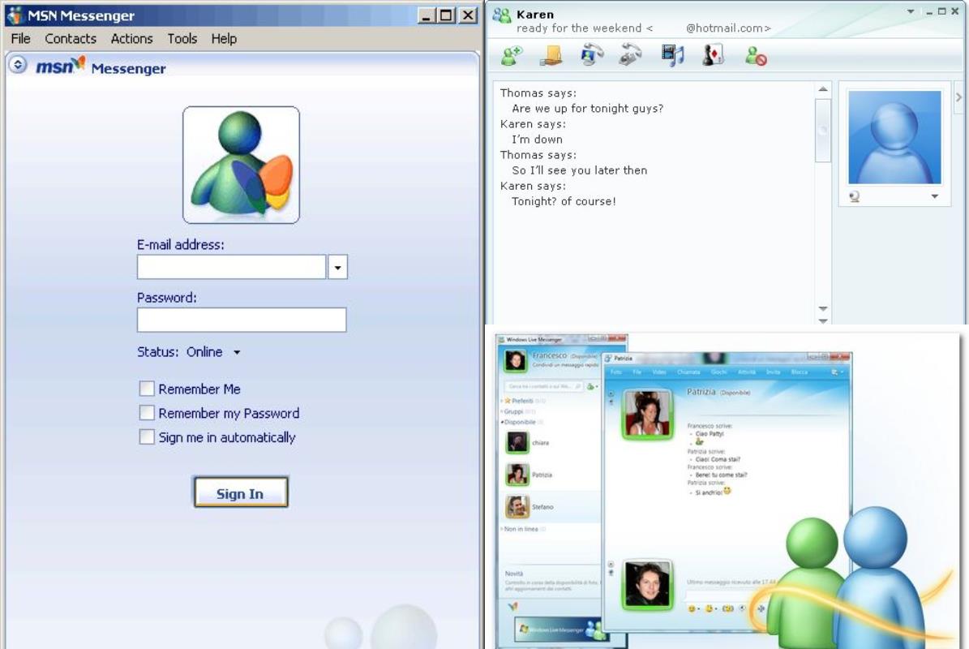Click the share files folder icon

(552, 55)
